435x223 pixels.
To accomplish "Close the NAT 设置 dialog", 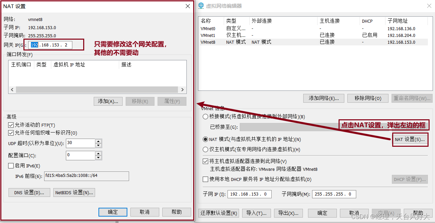I will (187, 6).
